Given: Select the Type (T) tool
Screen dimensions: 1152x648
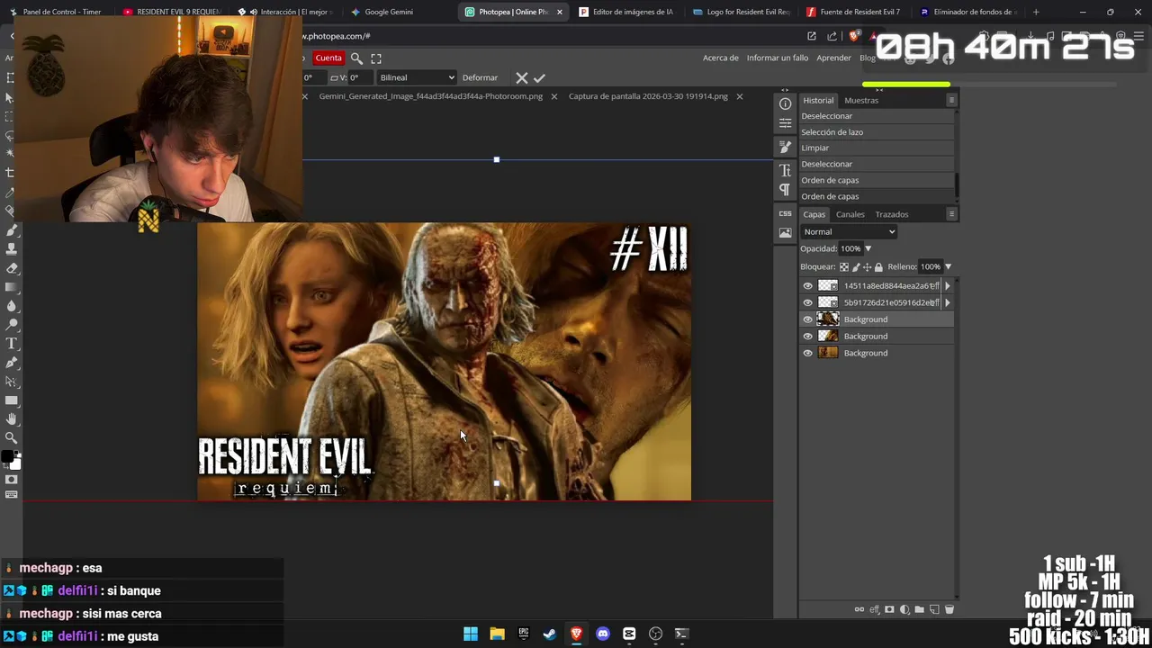Looking at the screenshot, I should pyautogui.click(x=12, y=344).
